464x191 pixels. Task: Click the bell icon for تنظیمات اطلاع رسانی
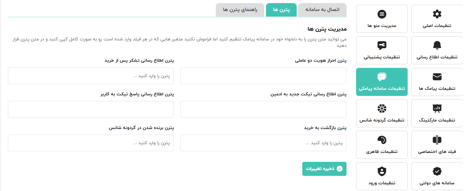pyautogui.click(x=437, y=45)
